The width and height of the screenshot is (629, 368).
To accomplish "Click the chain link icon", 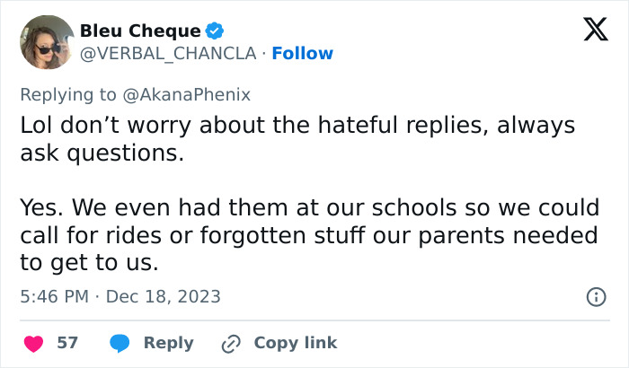I will click(231, 344).
